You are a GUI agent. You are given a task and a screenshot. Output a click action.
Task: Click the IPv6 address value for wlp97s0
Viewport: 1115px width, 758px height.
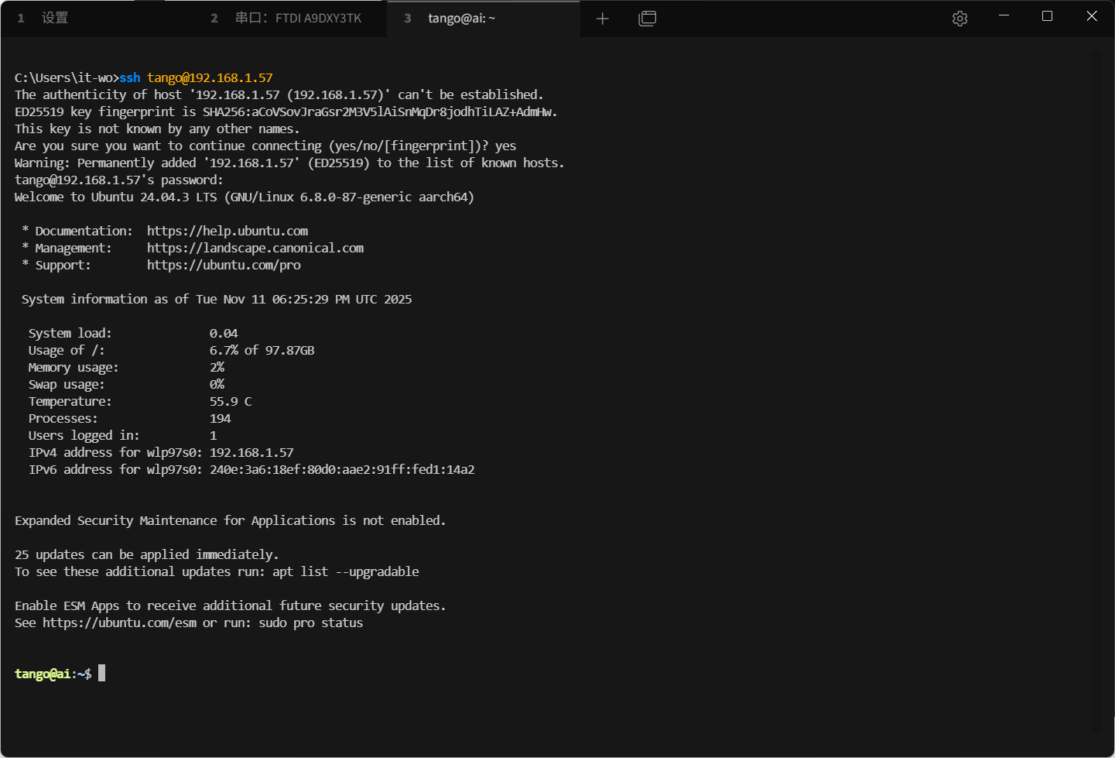(x=342, y=469)
